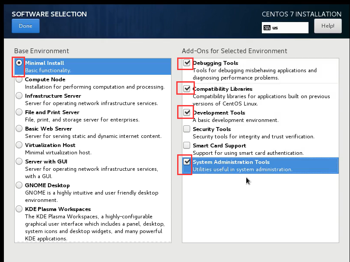350x262 pixels.
Task: Pick Virtualization Host radio button
Action: [x=19, y=145]
